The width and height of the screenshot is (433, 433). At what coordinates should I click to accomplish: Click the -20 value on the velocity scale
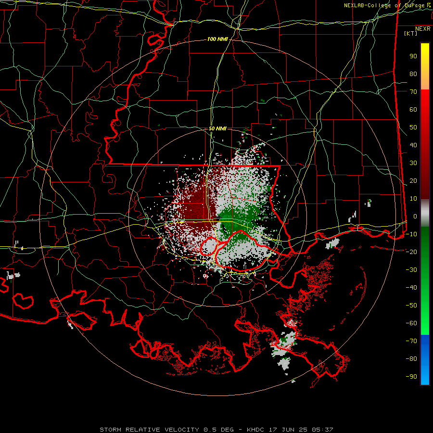click(411, 252)
